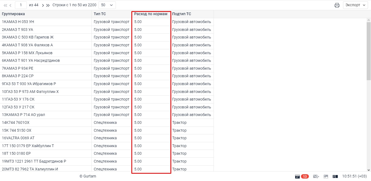This screenshot has height=181, width=371.
Task: Toggle the split-panel layout icon in bottom bar
Action: coord(335,176)
